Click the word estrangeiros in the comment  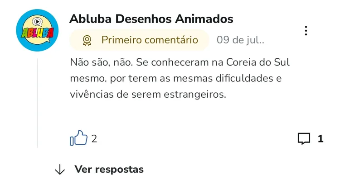(195, 94)
